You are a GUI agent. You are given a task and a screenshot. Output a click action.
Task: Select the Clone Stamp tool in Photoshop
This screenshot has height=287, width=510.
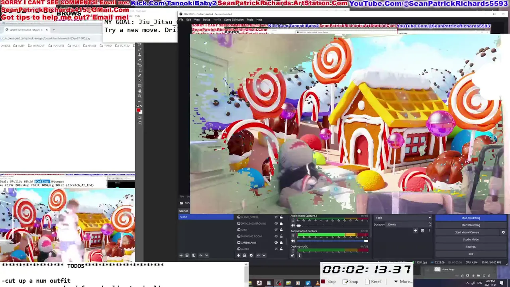click(139, 55)
